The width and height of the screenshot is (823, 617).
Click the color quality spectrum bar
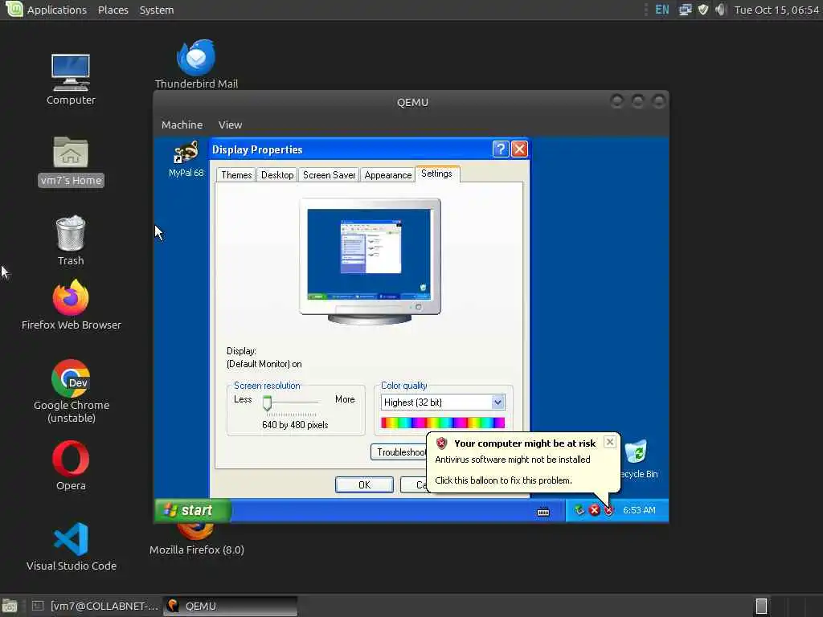pos(443,423)
